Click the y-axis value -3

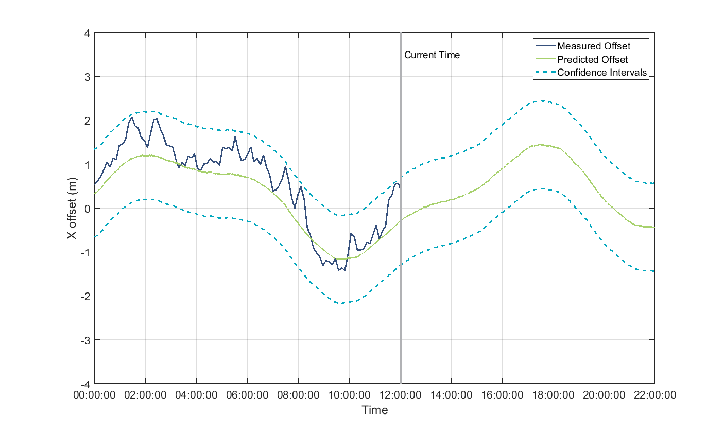pos(86,340)
